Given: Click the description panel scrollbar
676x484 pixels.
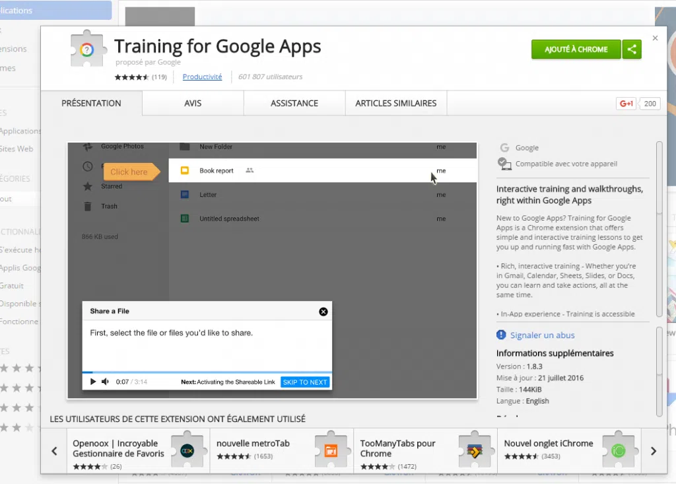Looking at the screenshot, I should (659, 228).
